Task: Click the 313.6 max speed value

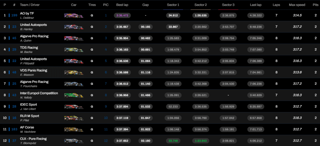Action: (x=297, y=73)
